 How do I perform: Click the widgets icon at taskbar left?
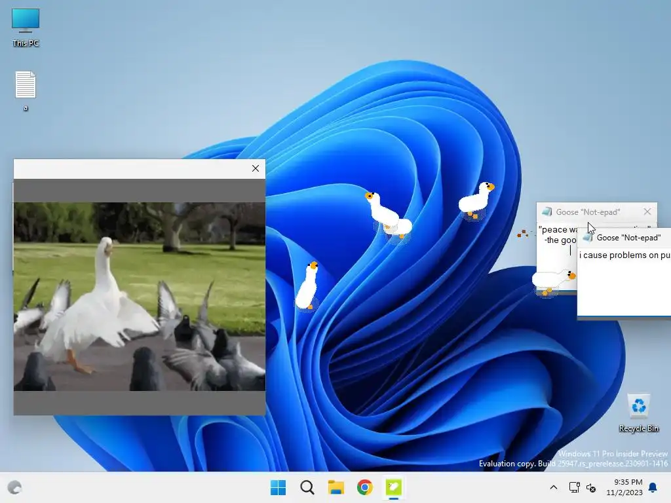[14, 487]
